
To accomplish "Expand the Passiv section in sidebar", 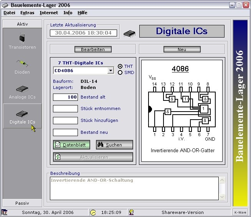I will [x=22, y=203].
